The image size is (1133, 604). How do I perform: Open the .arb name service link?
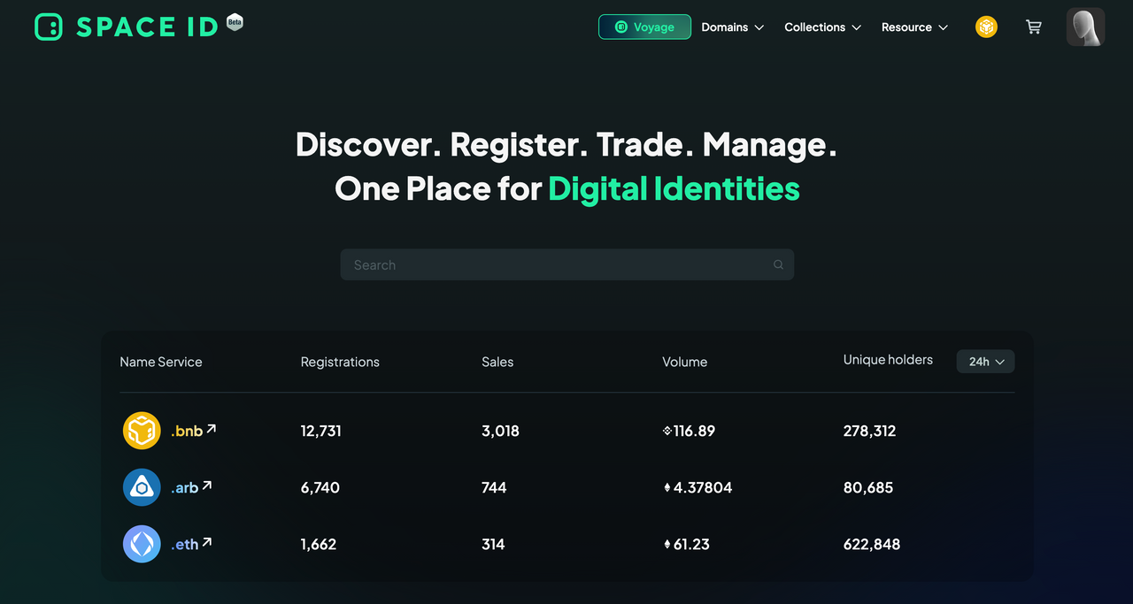tap(191, 487)
